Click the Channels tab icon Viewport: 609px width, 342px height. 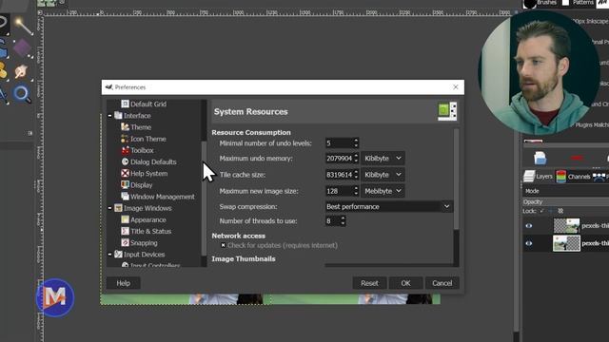click(560, 177)
